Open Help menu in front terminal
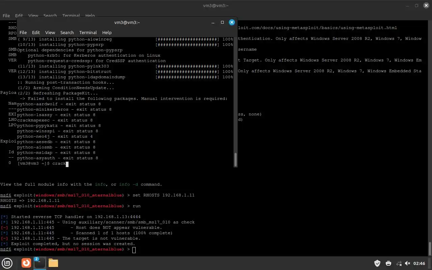This screenshot has height=270, width=432. point(107,32)
